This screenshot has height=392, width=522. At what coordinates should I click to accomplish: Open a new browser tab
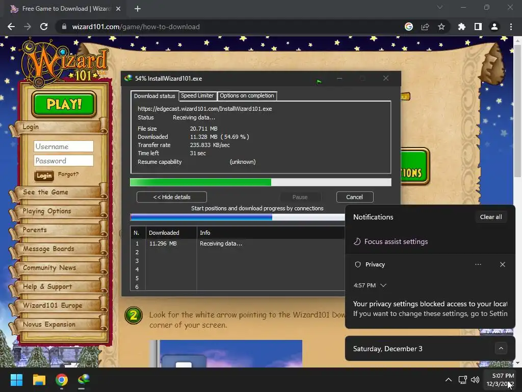(x=138, y=9)
